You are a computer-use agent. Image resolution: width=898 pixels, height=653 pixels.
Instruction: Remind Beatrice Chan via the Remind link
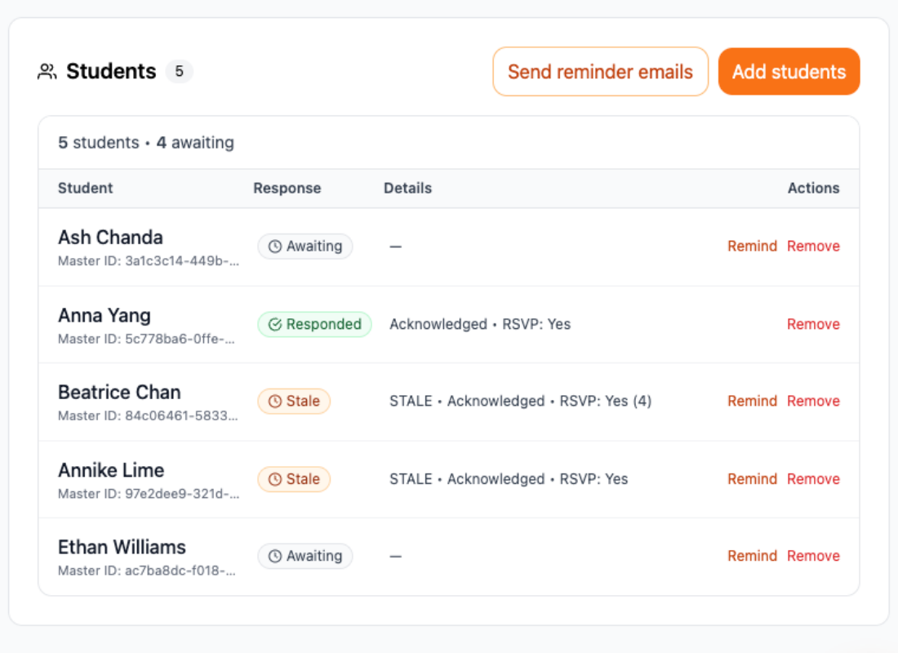coord(752,401)
